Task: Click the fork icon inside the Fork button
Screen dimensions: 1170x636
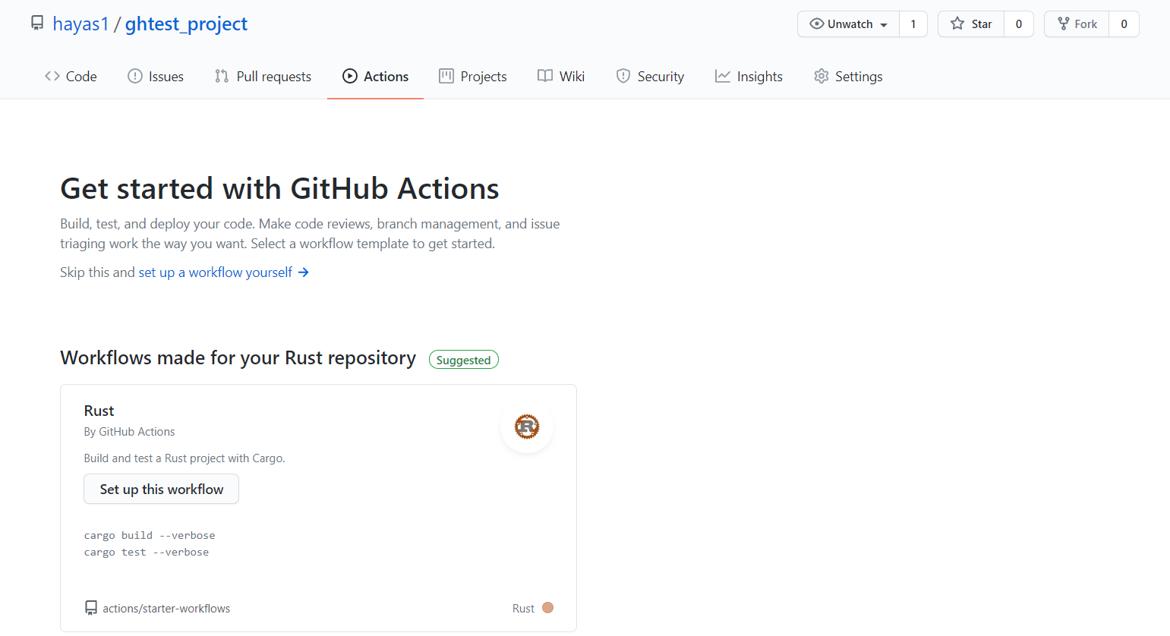Action: click(x=1062, y=24)
